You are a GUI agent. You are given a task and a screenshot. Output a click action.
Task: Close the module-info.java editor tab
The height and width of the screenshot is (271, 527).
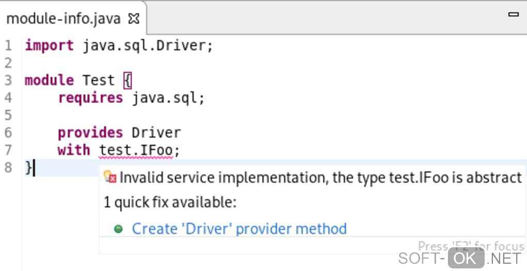(134, 19)
